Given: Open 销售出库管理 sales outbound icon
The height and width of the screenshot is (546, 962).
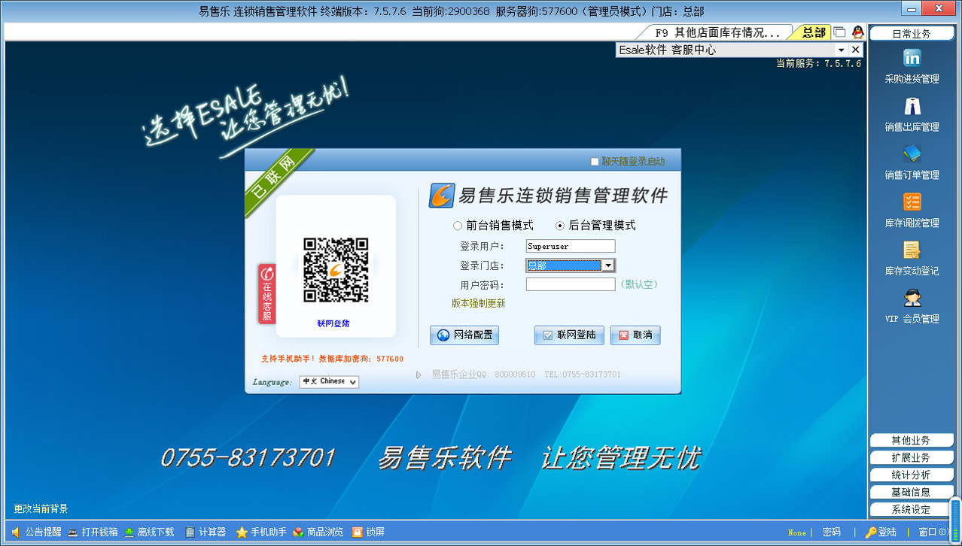Looking at the screenshot, I should coord(912,106).
